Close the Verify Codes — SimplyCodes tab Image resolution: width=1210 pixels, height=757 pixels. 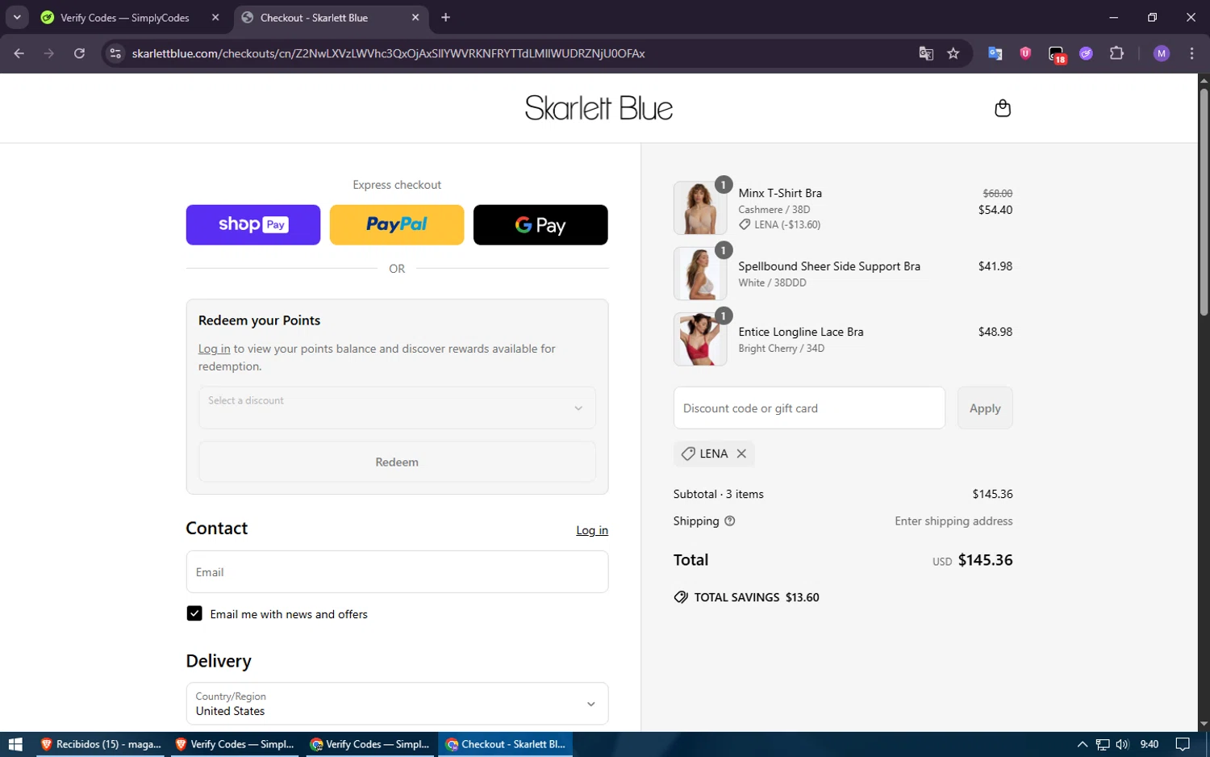215,17
